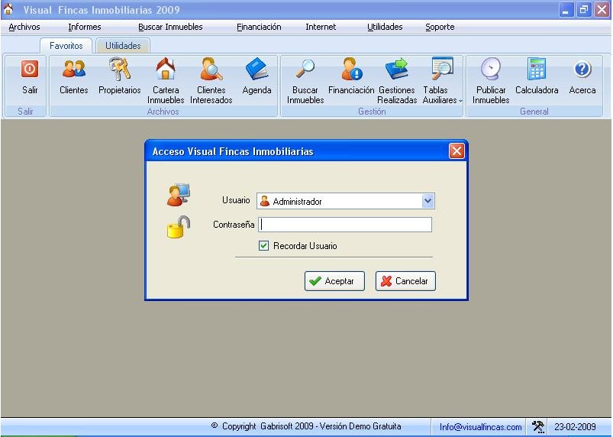Open Clientes Interesados icon
613x437 pixels.
pyautogui.click(x=211, y=69)
